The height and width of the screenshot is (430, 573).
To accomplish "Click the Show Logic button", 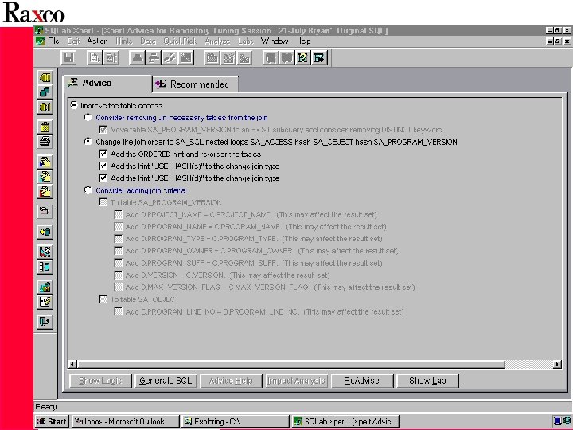I will tap(100, 381).
